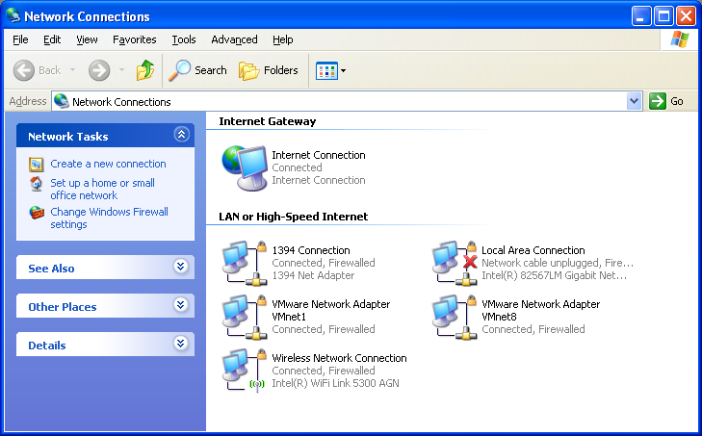Click the '1394 Net Adapter' text
Screen dimensions: 702x436
click(313, 275)
